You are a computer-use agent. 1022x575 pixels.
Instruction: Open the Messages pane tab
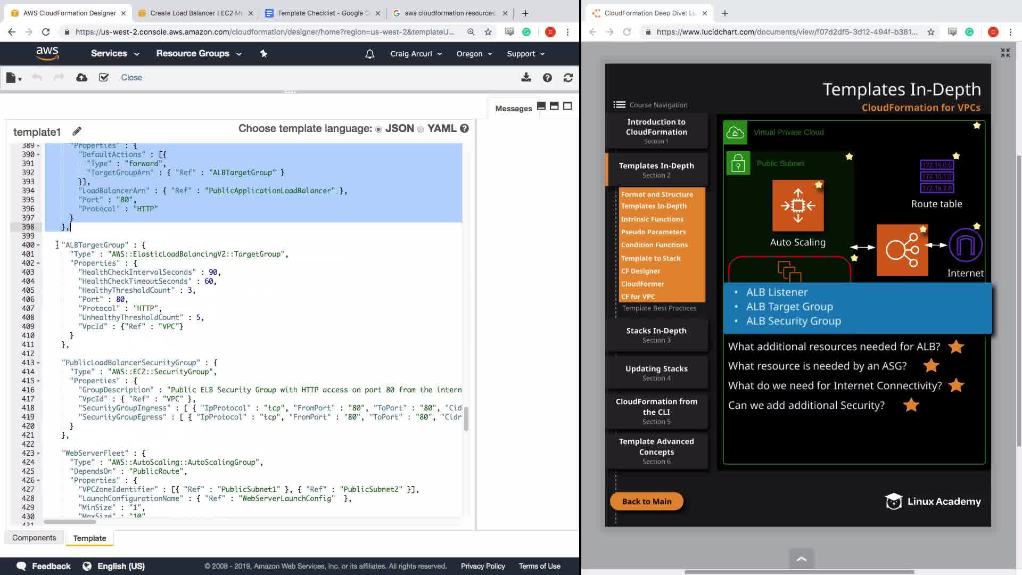click(x=513, y=109)
